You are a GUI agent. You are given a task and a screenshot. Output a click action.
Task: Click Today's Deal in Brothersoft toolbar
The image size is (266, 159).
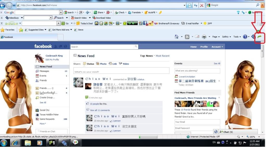pyautogui.click(x=85, y=23)
